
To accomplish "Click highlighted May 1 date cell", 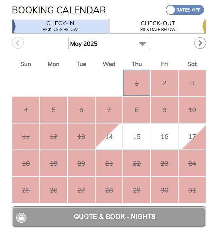I will (x=137, y=83).
